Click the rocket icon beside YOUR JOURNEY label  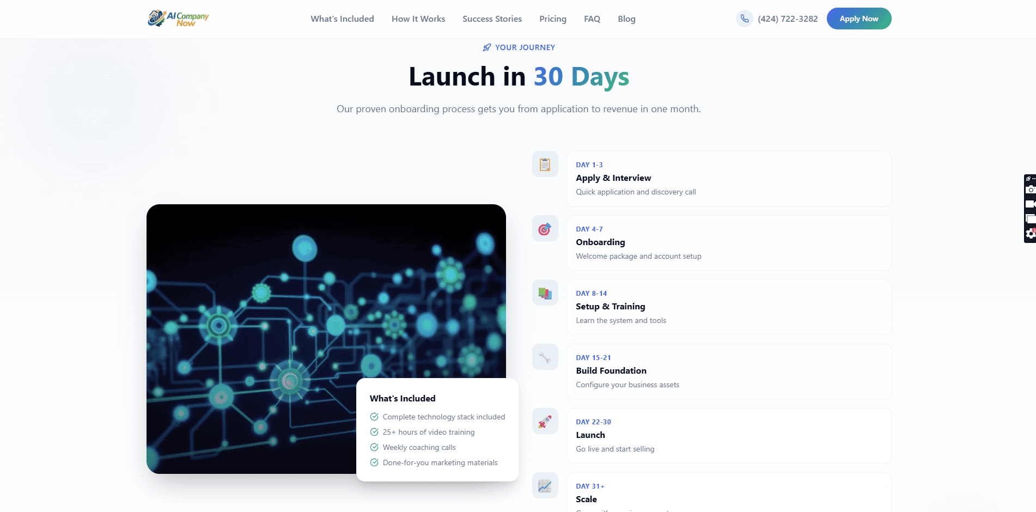coord(486,47)
